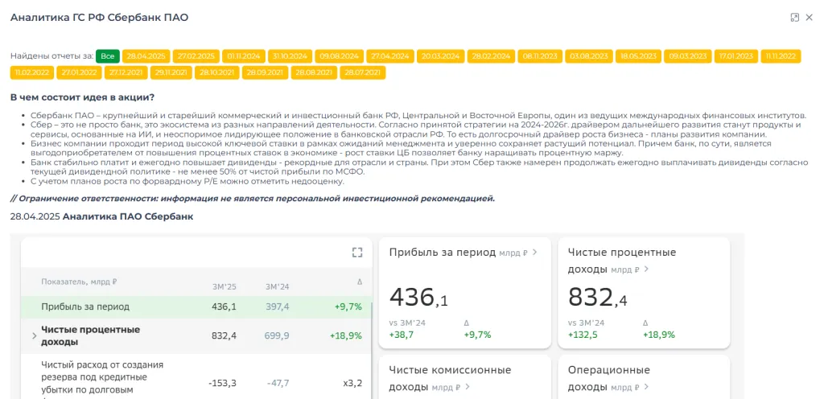Open Операционные доходы card chevron

click(646, 388)
